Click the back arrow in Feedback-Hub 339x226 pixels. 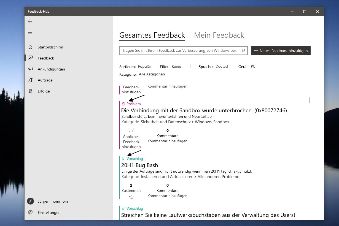pos(30,21)
